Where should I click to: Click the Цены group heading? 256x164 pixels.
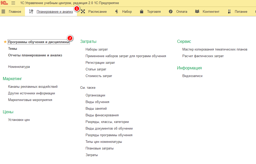click(x=8, y=112)
